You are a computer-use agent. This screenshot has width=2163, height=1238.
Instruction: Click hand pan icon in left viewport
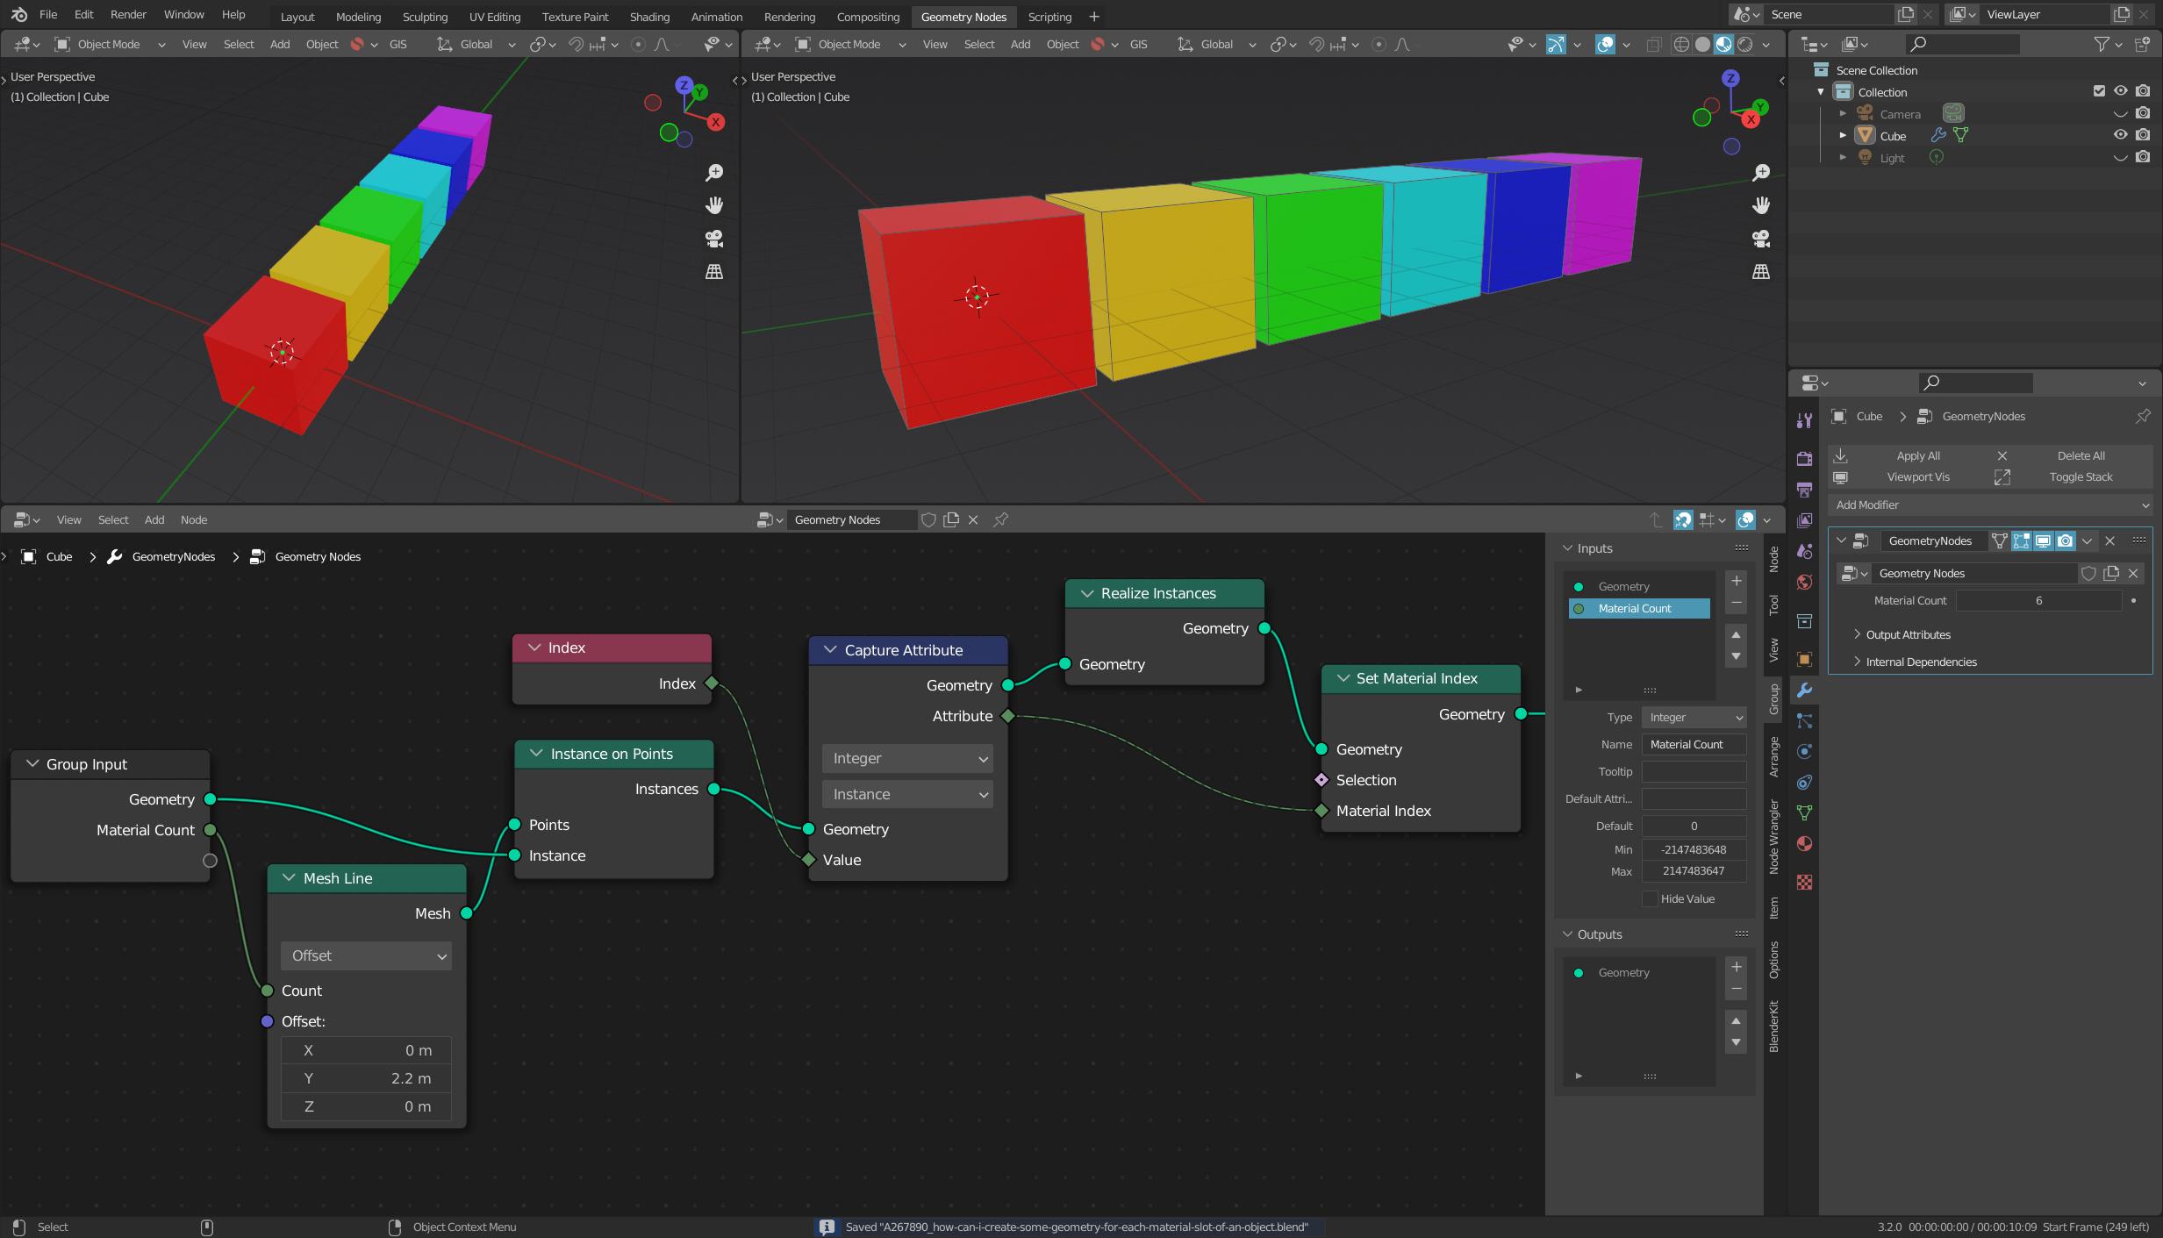point(714,205)
